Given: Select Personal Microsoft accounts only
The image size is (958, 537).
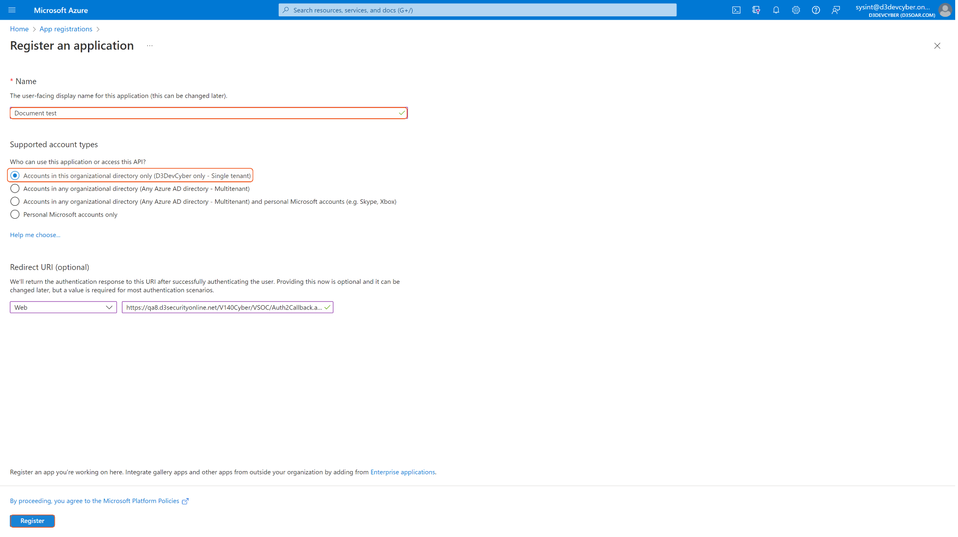Looking at the screenshot, I should [15, 215].
